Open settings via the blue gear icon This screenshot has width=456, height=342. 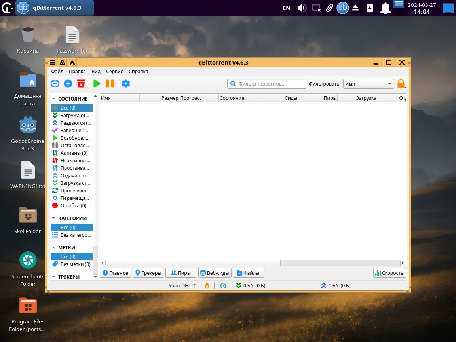[x=126, y=84]
